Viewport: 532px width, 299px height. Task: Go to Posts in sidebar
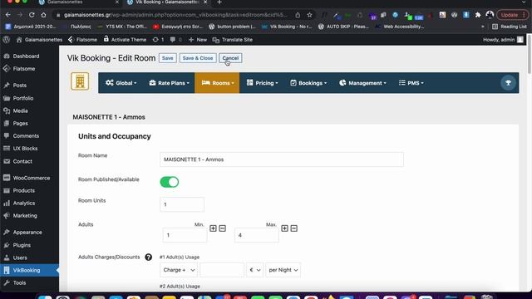pos(20,86)
